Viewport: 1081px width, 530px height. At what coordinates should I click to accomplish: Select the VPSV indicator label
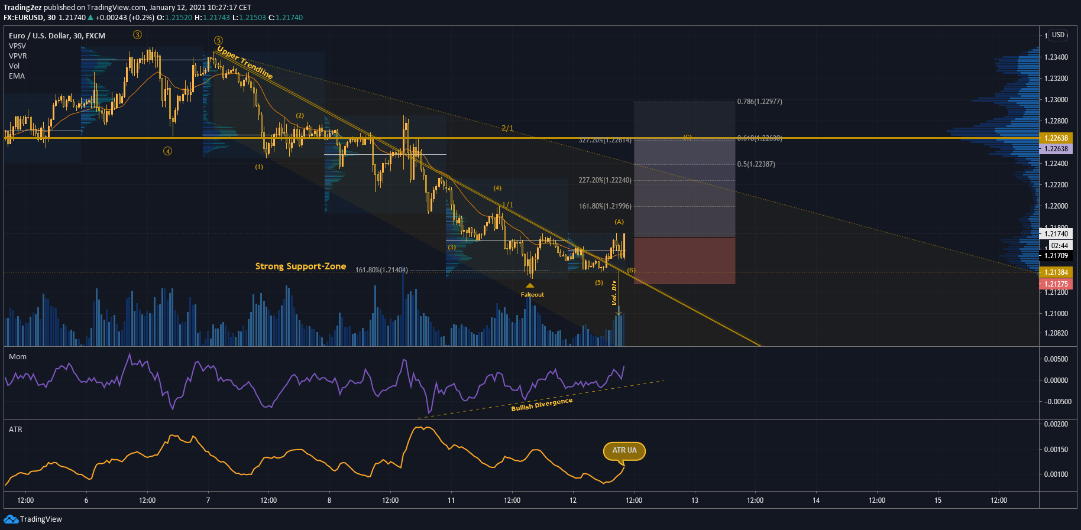[x=17, y=46]
